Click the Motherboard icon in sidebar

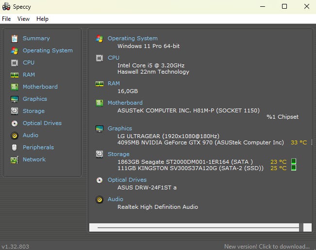click(x=15, y=87)
